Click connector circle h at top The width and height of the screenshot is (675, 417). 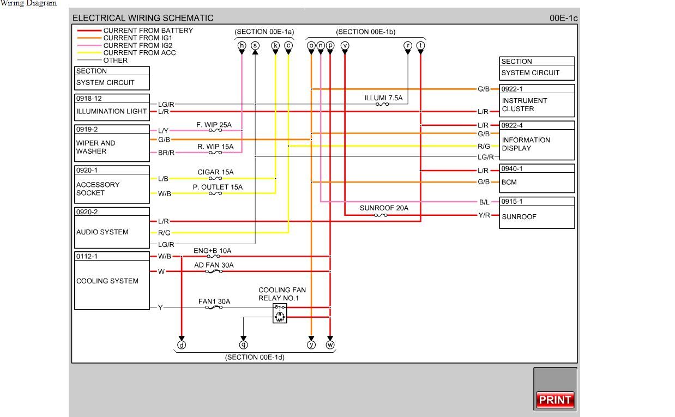(242, 46)
